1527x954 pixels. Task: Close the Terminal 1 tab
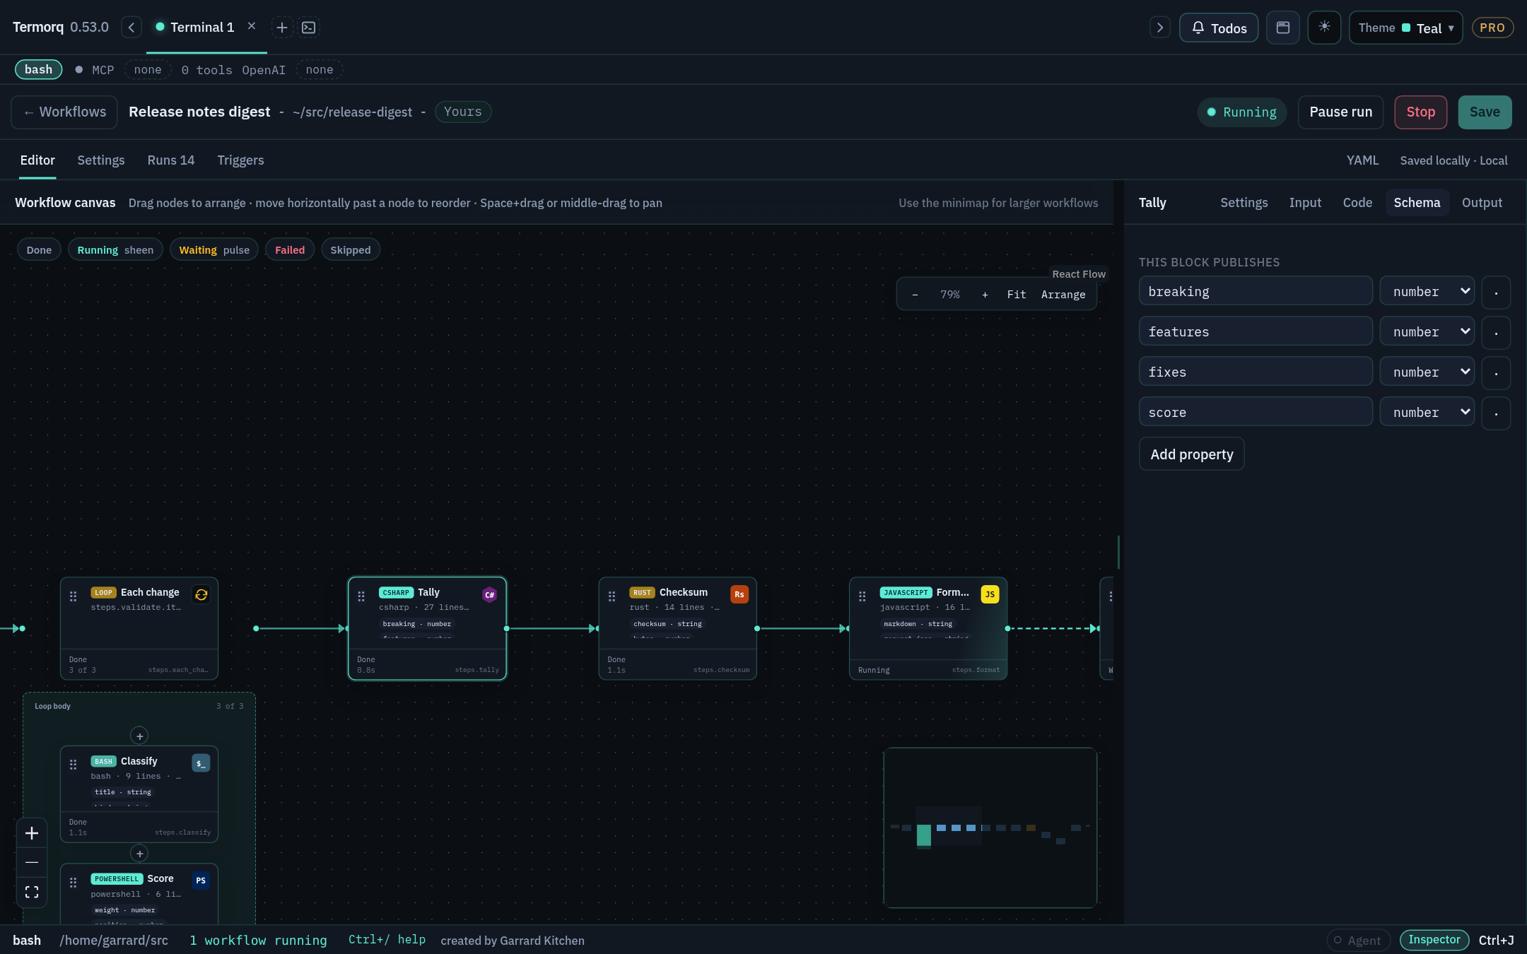click(x=251, y=26)
